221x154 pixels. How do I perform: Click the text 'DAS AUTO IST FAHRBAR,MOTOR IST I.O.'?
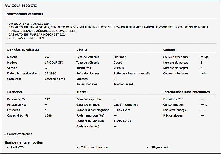point(37,34)
